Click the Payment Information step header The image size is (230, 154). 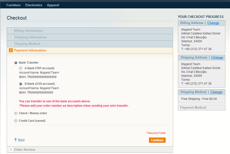tap(90, 50)
